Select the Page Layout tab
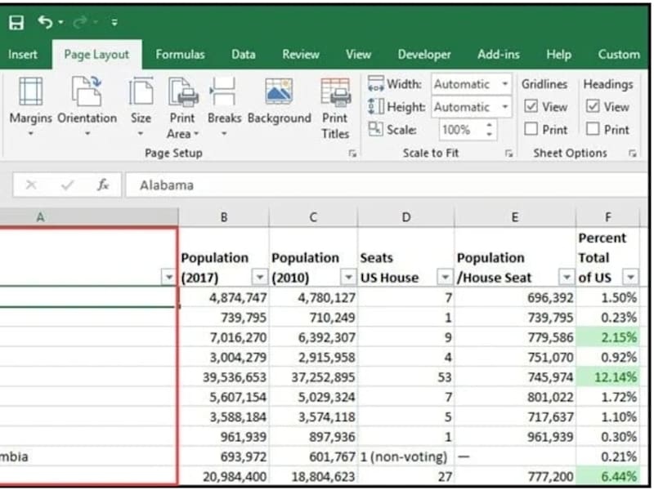Screen dimensions: 654x490 pyautogui.click(x=96, y=55)
